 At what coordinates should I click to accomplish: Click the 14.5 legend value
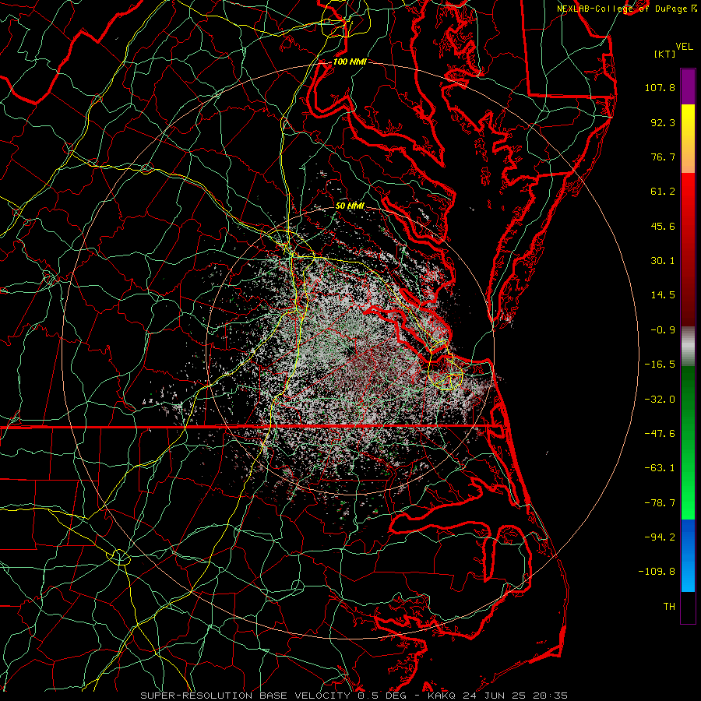click(663, 295)
